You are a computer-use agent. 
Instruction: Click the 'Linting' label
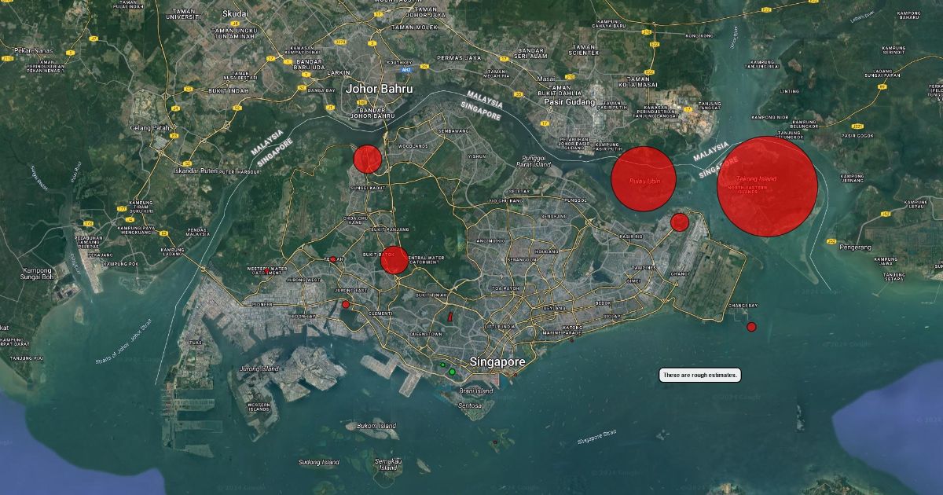(789, 91)
